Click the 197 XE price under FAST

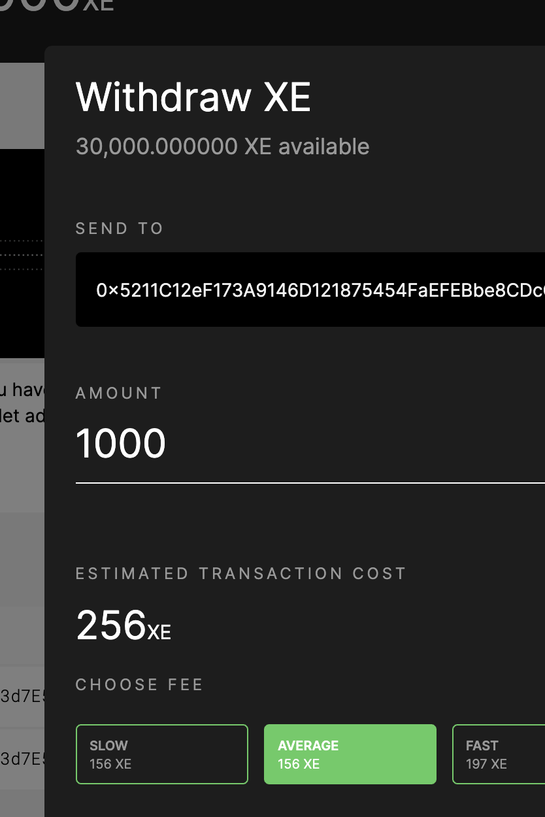pyautogui.click(x=486, y=763)
